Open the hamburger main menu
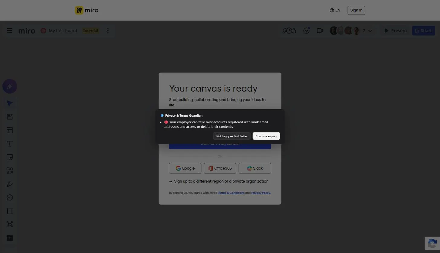 [x=10, y=31]
